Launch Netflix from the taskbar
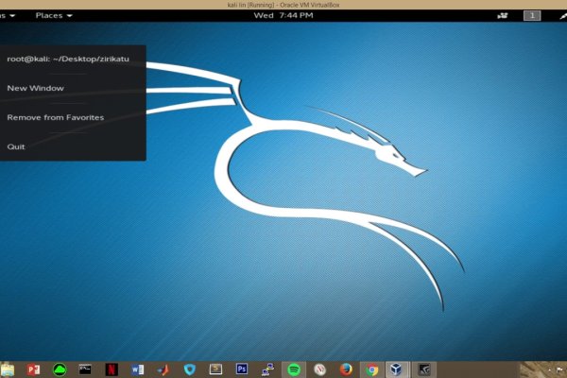Viewport: 567px width, 378px height. (112, 369)
